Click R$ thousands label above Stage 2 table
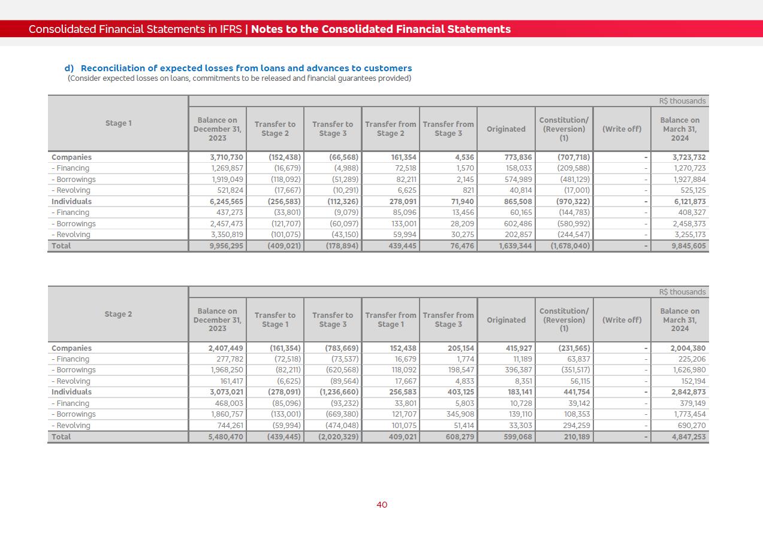Screen dimensions: 763x534 [682, 292]
